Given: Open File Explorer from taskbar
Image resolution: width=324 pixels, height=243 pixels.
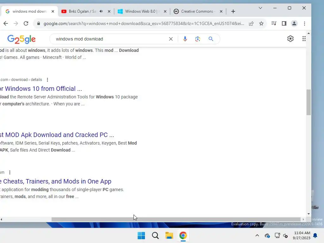Looking at the screenshot, I should [169, 235].
